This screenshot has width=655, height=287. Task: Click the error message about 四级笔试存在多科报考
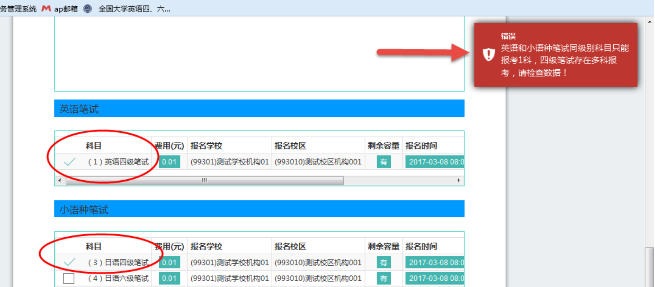click(565, 60)
